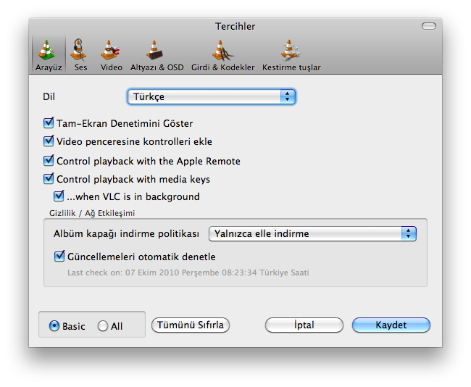Click the Tümünü Sıfırla button
Screen dimensions: 471x387
click(191, 325)
